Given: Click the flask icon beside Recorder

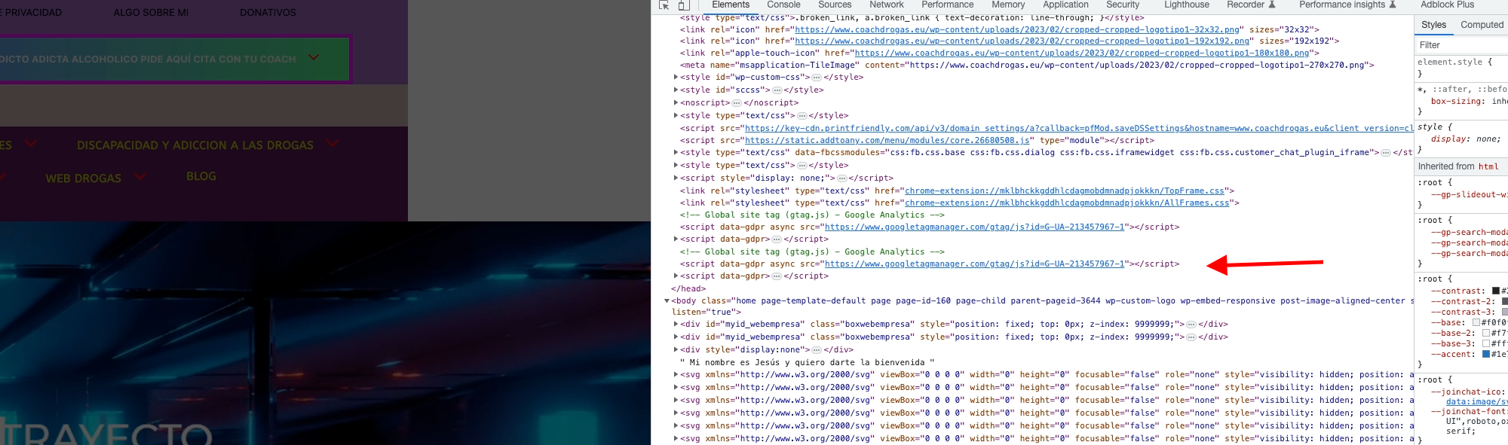Looking at the screenshot, I should point(1272,5).
